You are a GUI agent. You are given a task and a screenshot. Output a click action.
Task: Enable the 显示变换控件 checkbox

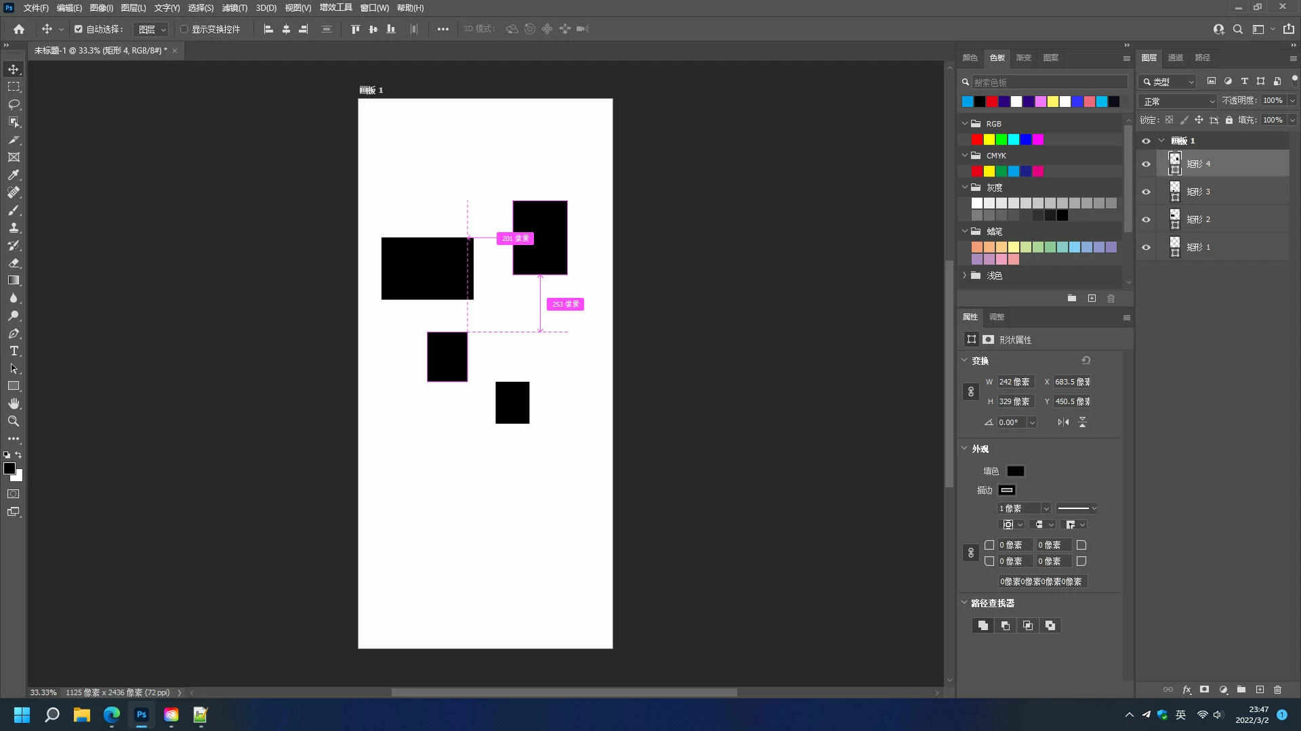(x=184, y=29)
